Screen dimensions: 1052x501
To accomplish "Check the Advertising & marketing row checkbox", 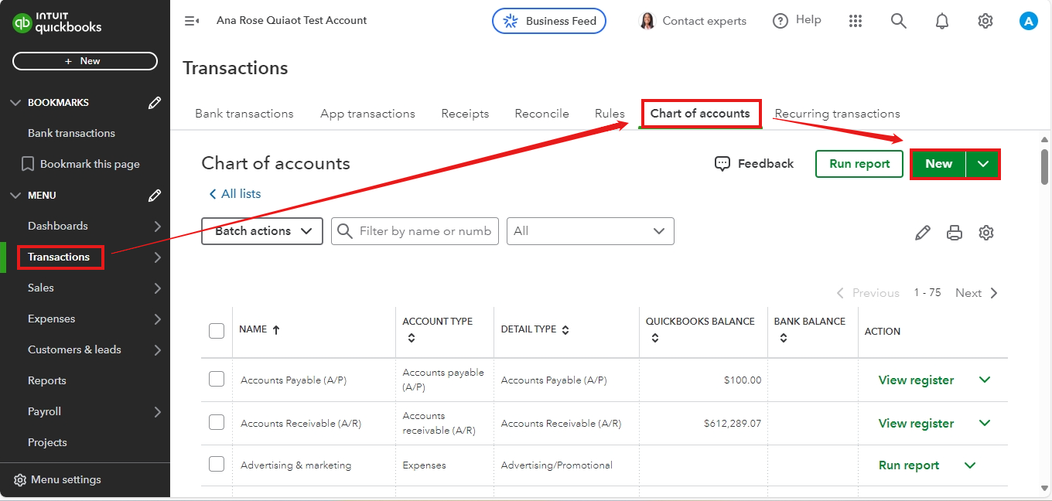I will point(216,465).
